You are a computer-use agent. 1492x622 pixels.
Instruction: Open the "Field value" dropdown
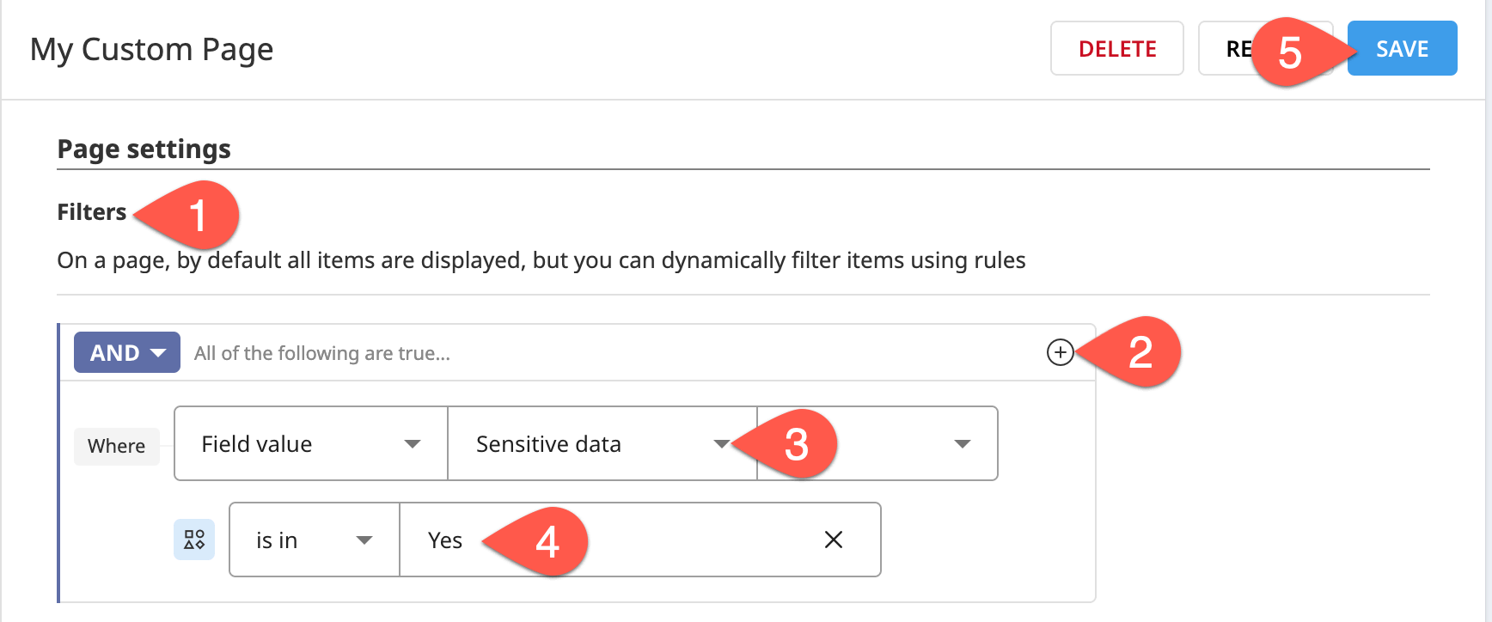pos(309,444)
